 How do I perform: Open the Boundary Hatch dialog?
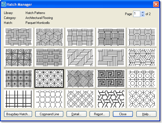(18, 114)
